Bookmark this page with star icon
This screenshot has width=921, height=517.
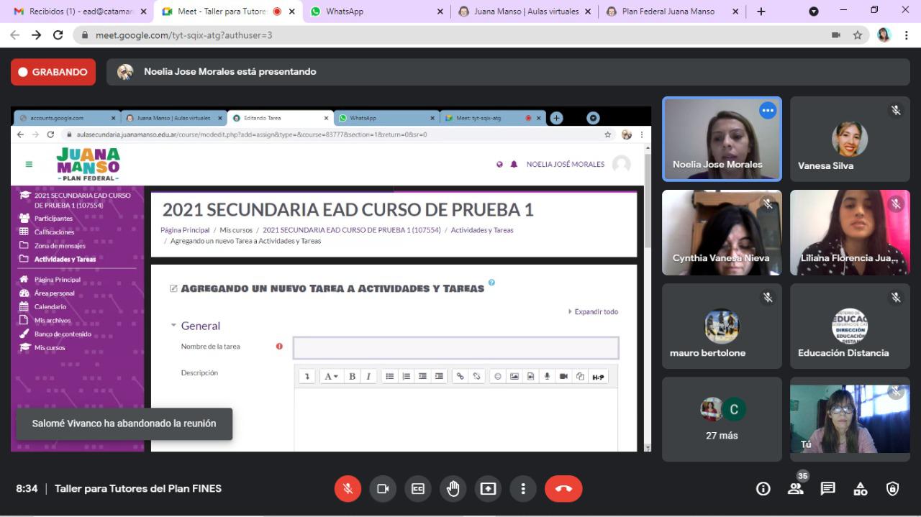tap(858, 35)
